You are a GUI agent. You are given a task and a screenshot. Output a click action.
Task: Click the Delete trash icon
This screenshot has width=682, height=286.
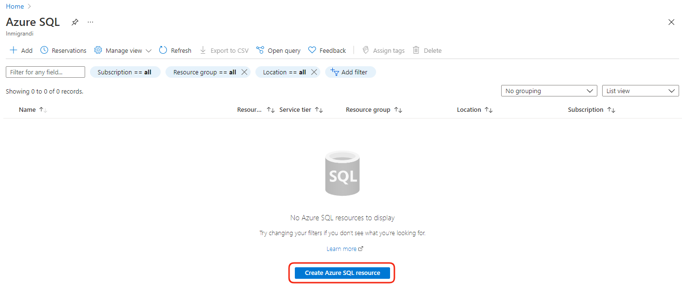click(416, 50)
